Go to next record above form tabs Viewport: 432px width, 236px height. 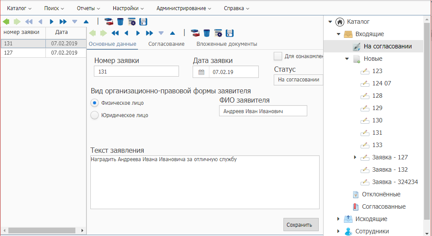(138, 33)
